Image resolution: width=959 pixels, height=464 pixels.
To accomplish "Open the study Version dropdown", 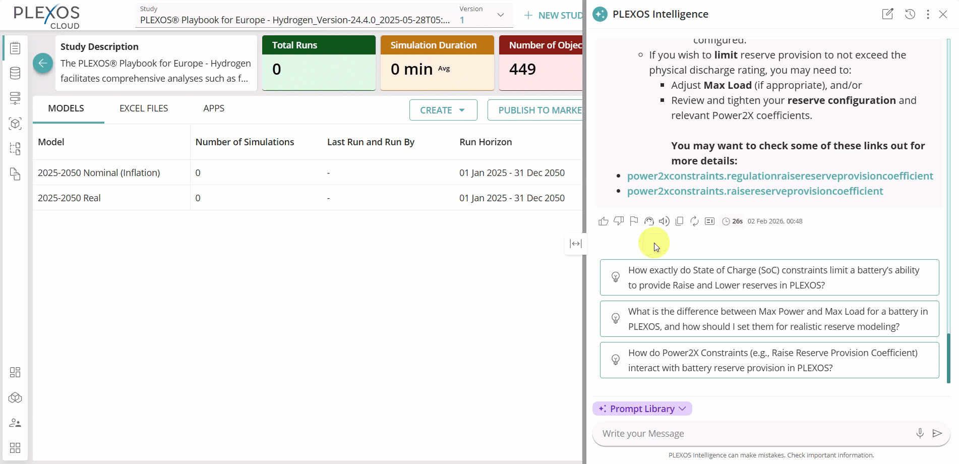I will coord(500,15).
